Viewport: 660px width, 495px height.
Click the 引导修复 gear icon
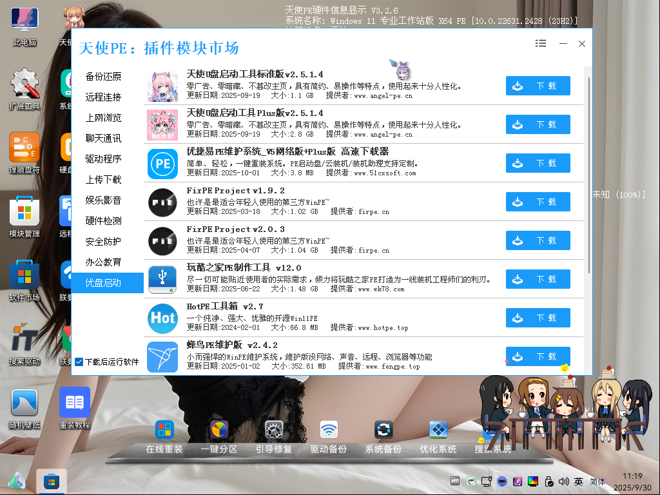[274, 431]
